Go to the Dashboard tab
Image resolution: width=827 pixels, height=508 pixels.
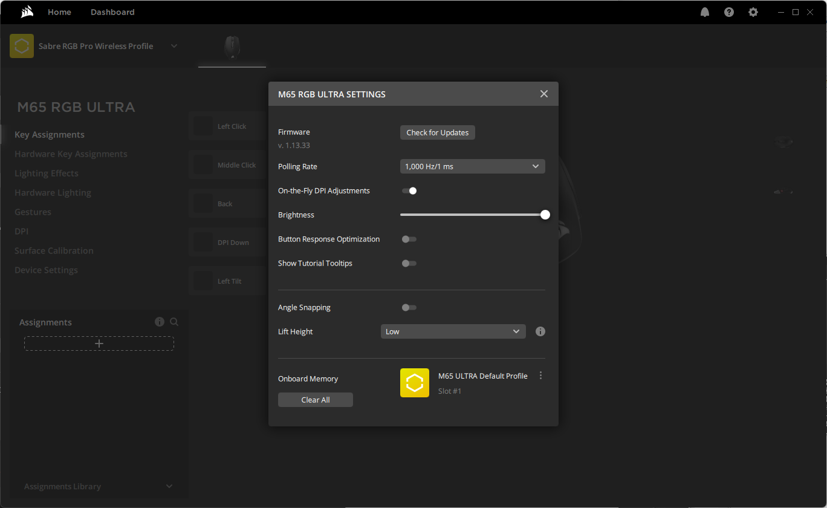click(x=112, y=12)
